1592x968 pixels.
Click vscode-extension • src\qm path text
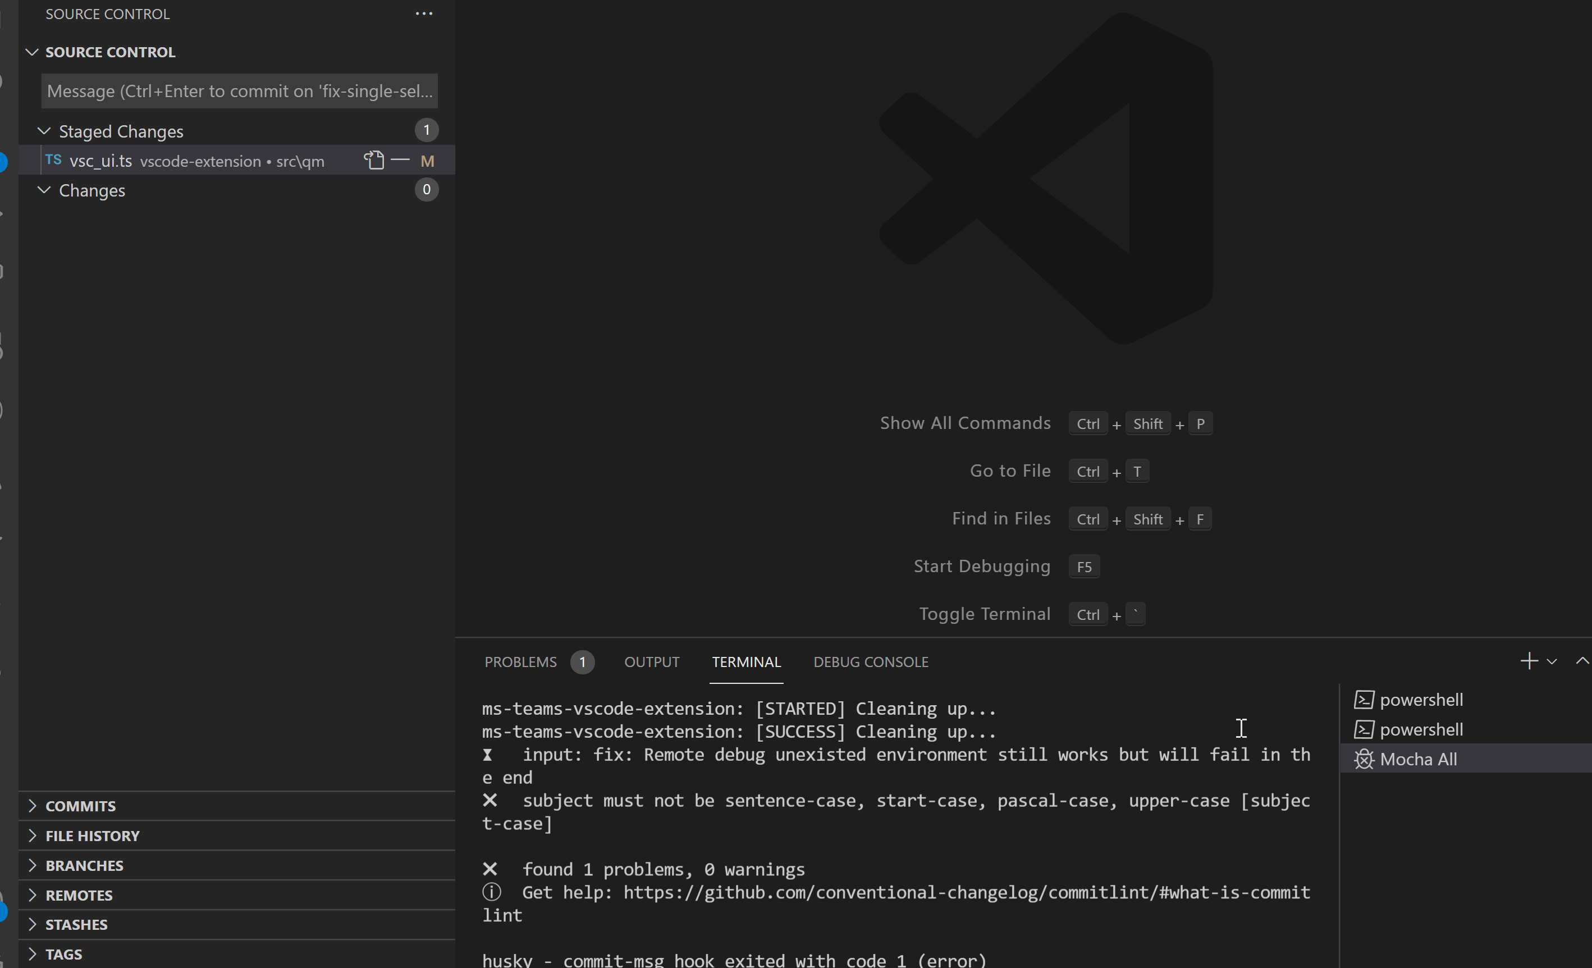(x=232, y=162)
